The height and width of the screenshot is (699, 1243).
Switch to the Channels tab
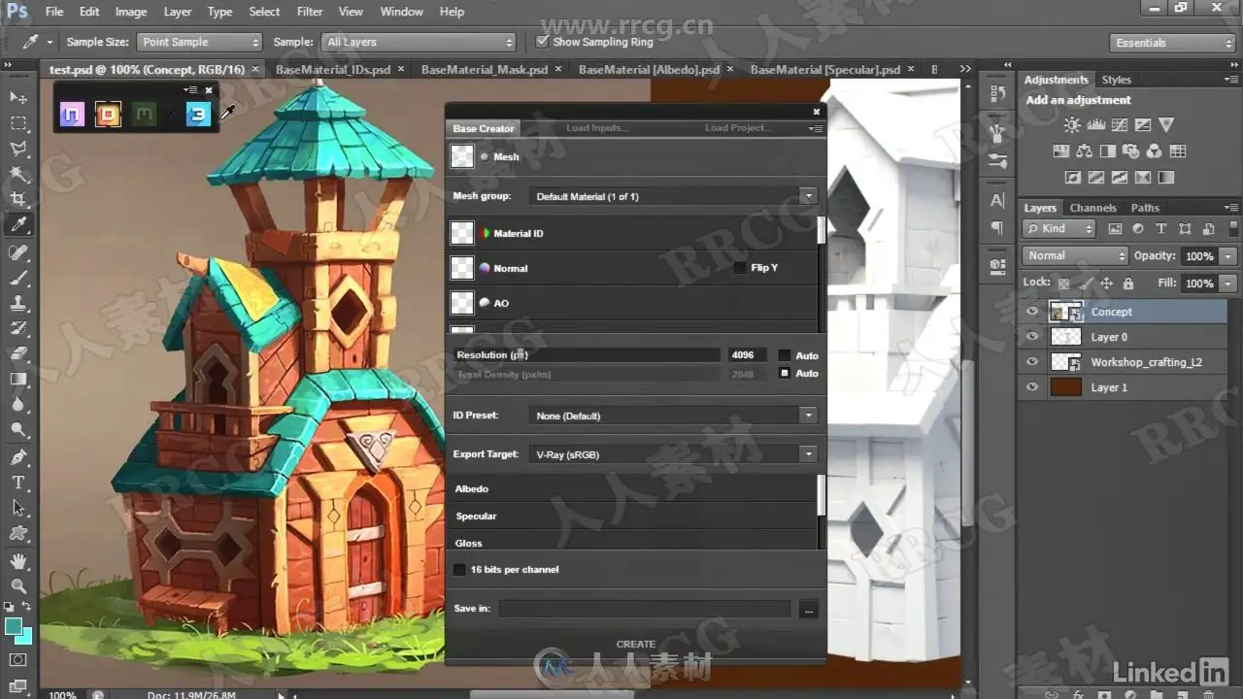[1092, 208]
